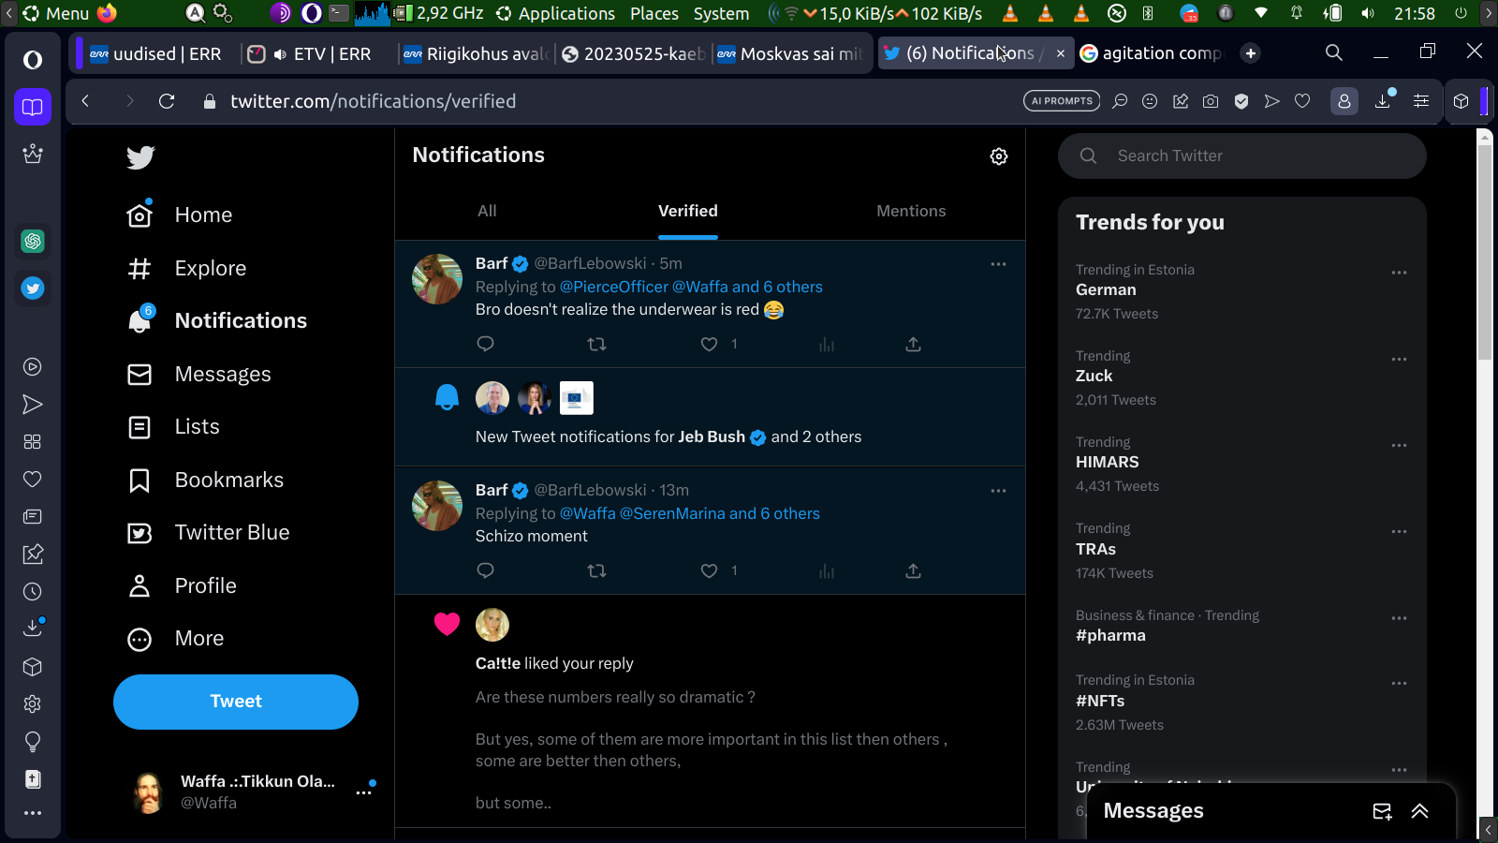
Task: Go to Home in Twitter navigation
Action: 180,215
